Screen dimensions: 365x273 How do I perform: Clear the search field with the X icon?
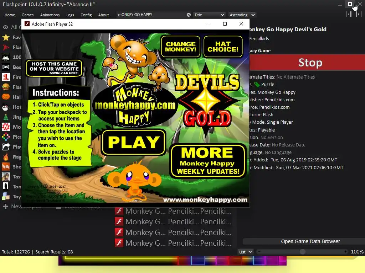click(189, 15)
